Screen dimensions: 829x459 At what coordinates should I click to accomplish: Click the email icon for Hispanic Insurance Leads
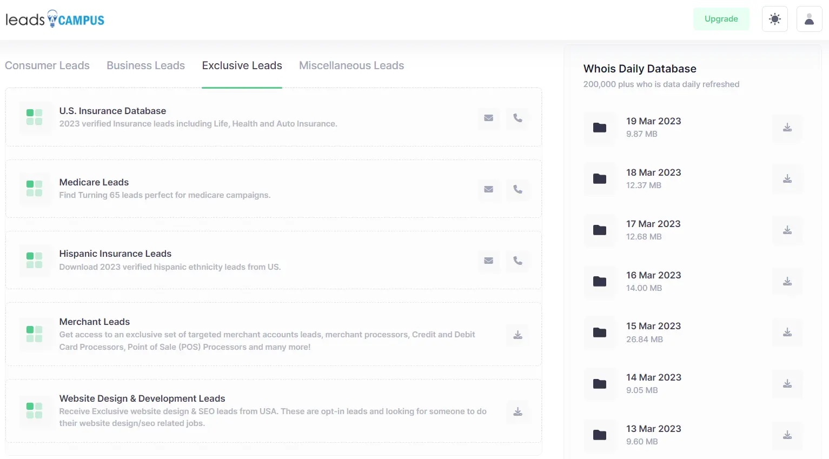point(488,261)
